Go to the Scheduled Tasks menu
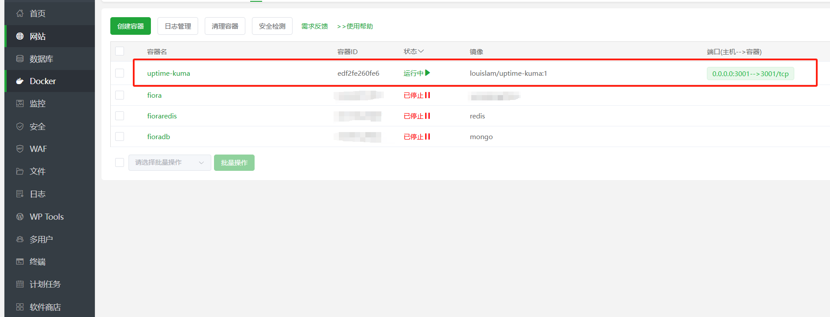 click(x=45, y=284)
